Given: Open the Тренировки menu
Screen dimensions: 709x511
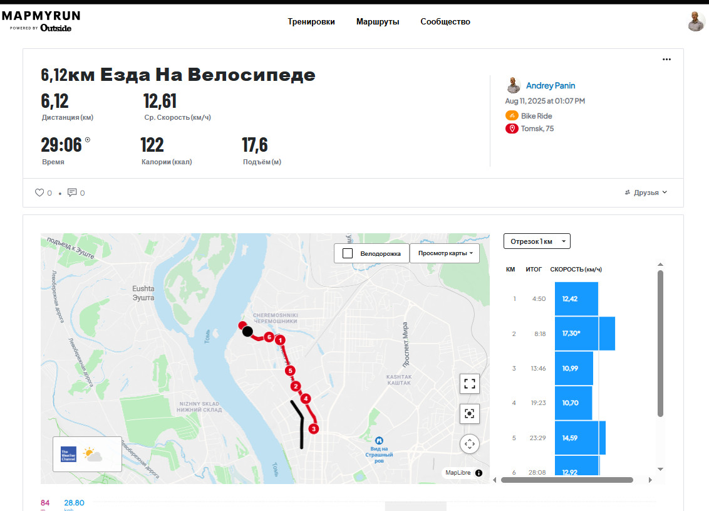Looking at the screenshot, I should tap(311, 22).
